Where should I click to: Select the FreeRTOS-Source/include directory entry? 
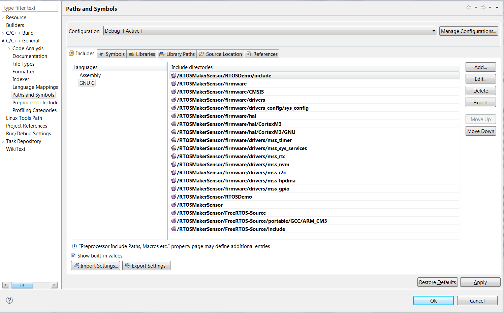231,229
